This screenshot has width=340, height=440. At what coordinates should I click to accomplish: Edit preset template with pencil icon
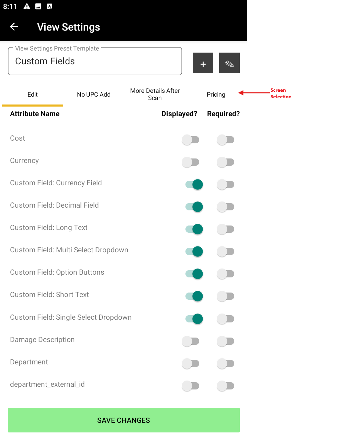229,63
